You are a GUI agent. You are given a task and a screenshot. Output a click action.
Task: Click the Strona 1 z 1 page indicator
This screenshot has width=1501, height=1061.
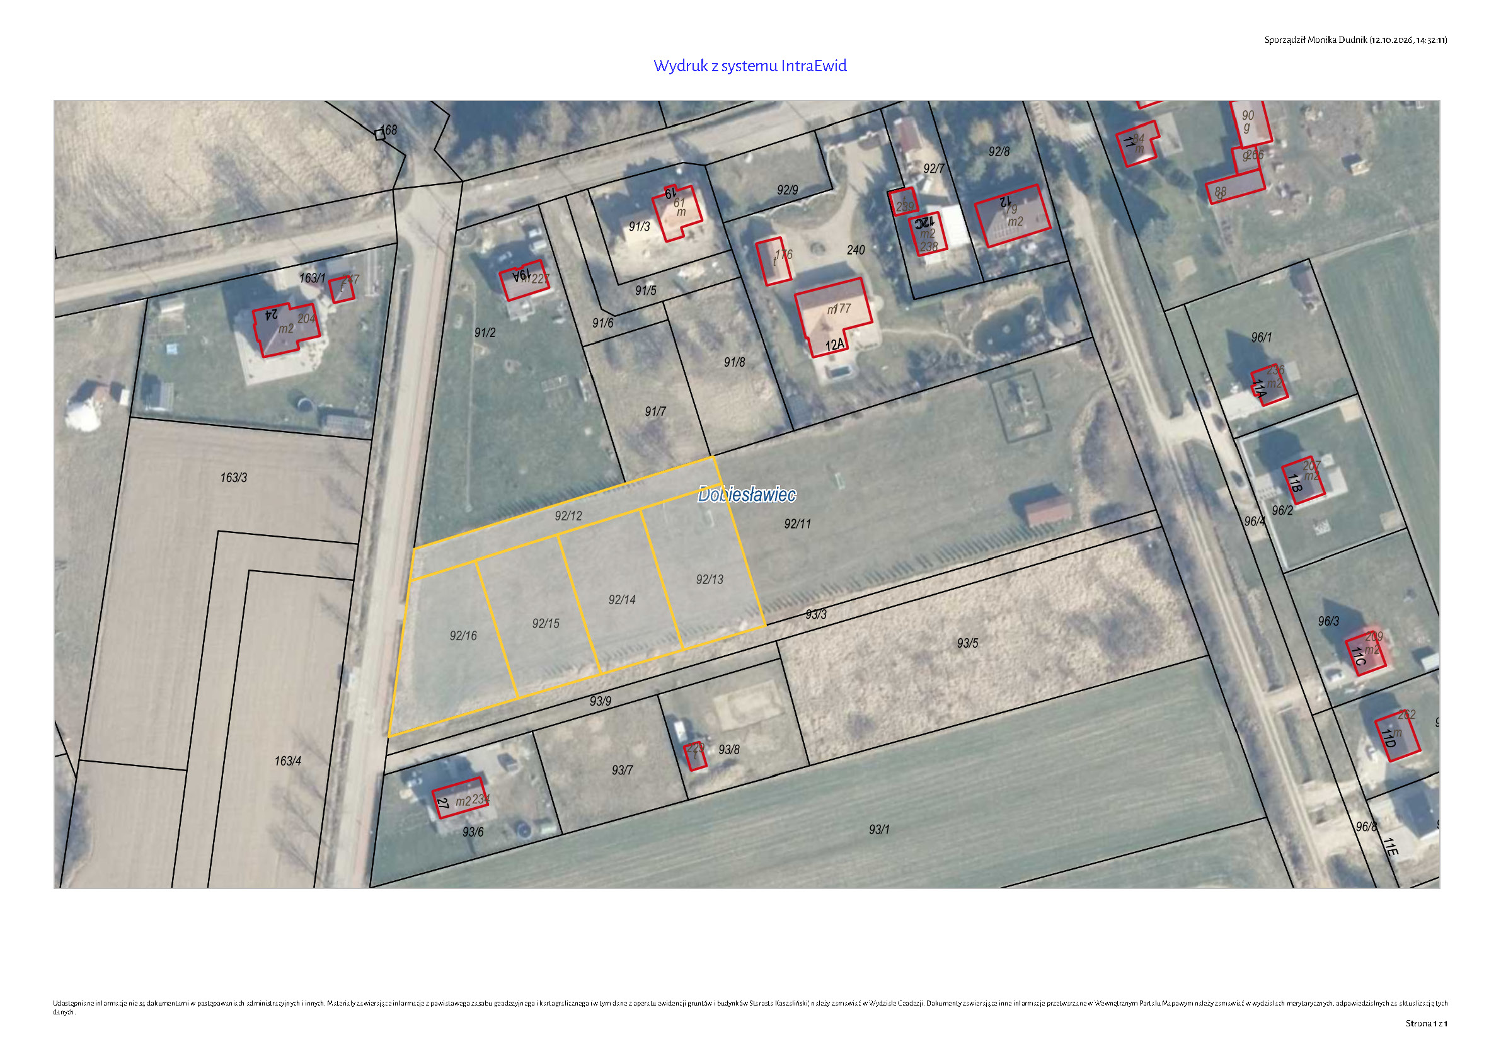1427,1023
